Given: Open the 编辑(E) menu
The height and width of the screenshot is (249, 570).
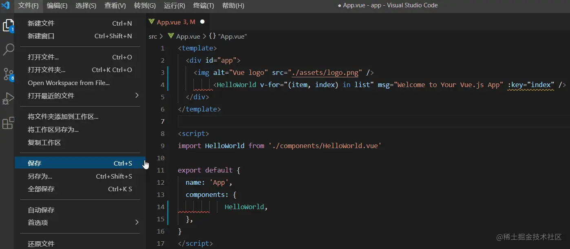Looking at the screenshot, I should pyautogui.click(x=57, y=6).
